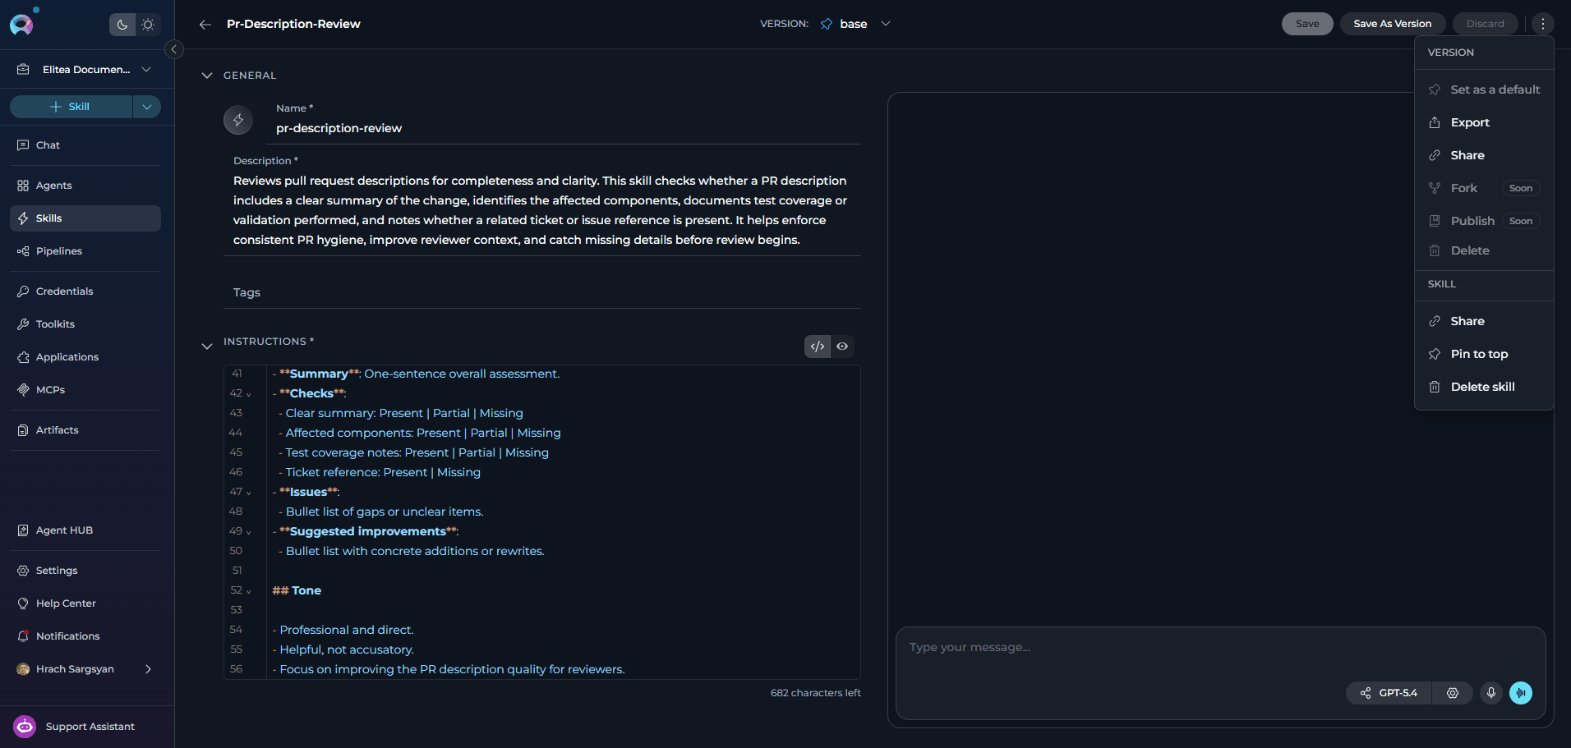Select Export from the version menu
This screenshot has width=1571, height=748.
coord(1484,122)
